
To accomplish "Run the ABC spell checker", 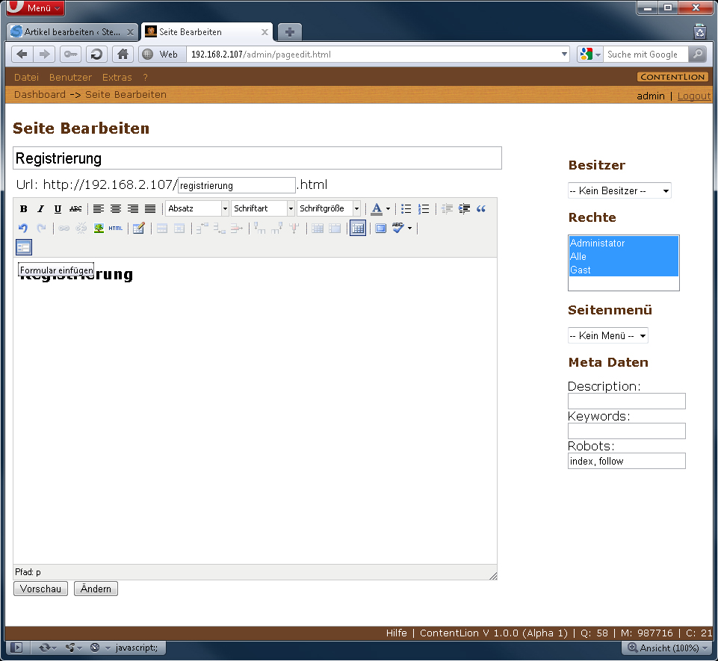I will pyautogui.click(x=398, y=228).
